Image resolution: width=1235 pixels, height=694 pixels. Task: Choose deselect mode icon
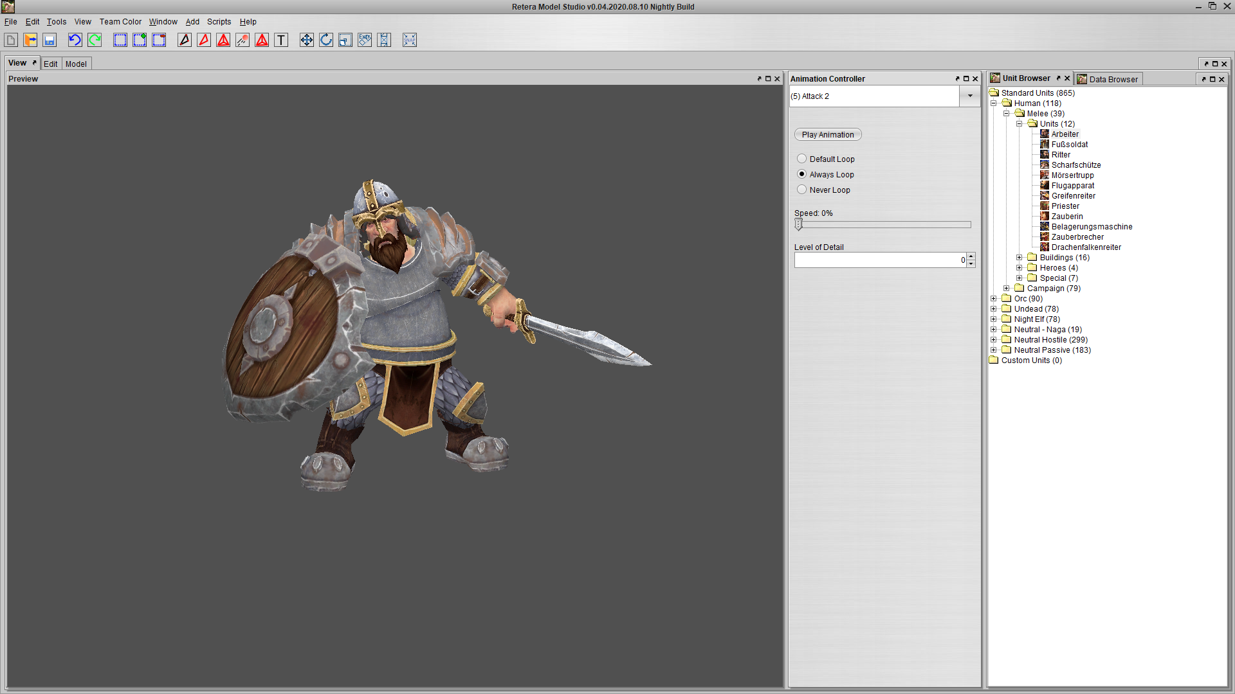(159, 40)
